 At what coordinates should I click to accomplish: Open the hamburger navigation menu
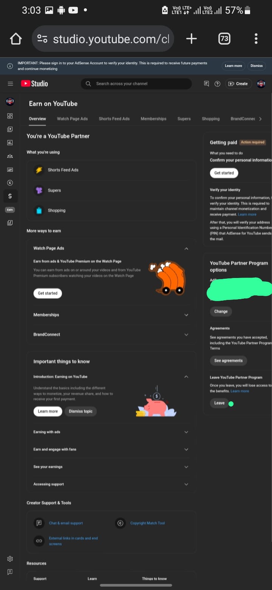10,84
